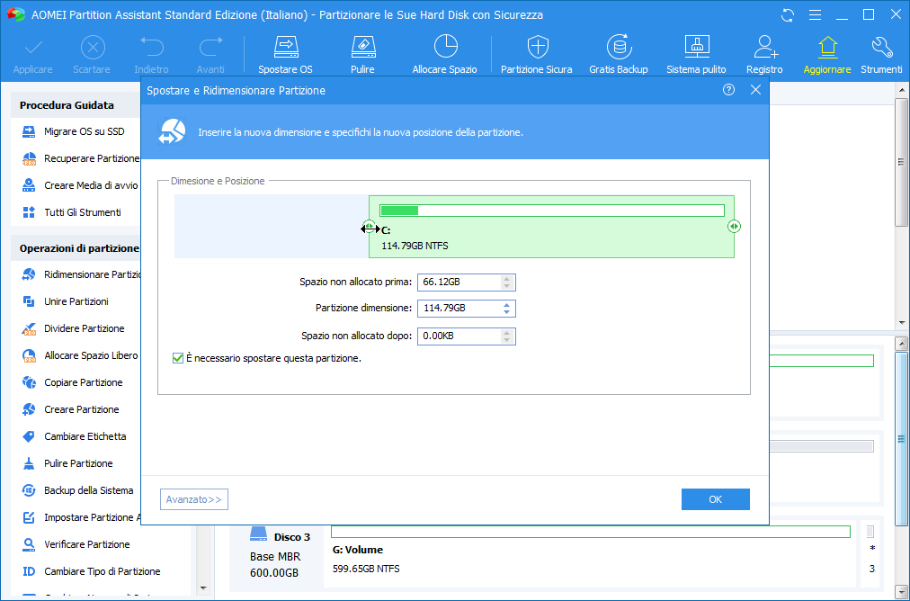Click the upper right panel scrollbar
The width and height of the screenshot is (910, 601).
(x=901, y=162)
